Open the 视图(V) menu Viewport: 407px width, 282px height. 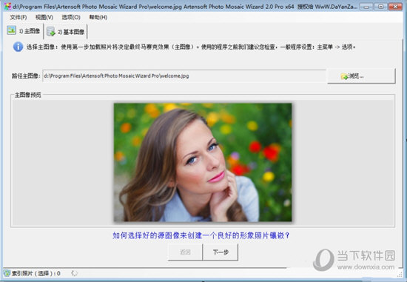coord(44,18)
